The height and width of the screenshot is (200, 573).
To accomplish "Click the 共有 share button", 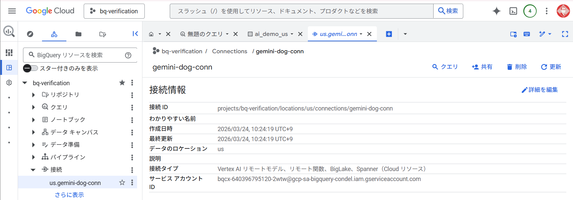I will pos(482,67).
